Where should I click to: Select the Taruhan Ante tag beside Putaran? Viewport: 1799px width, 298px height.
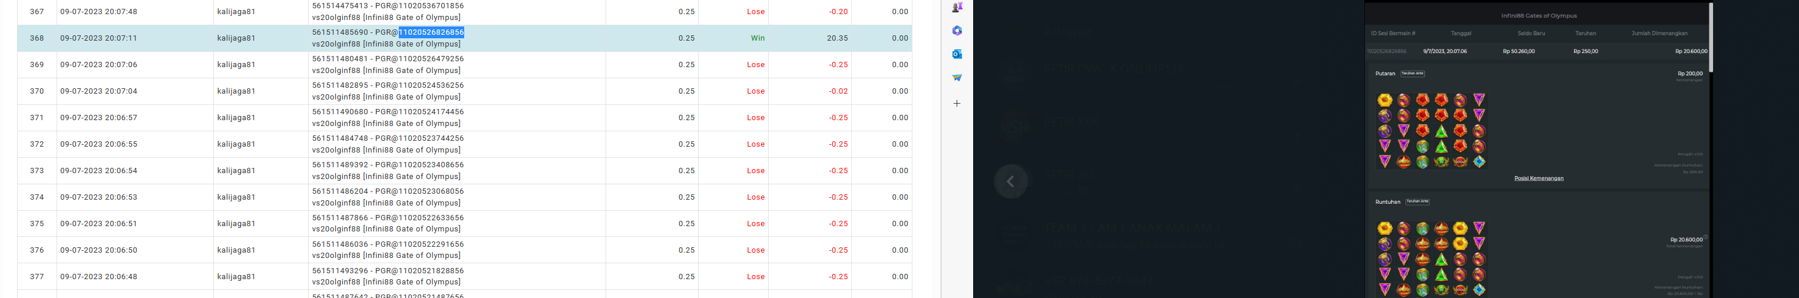click(x=1413, y=73)
